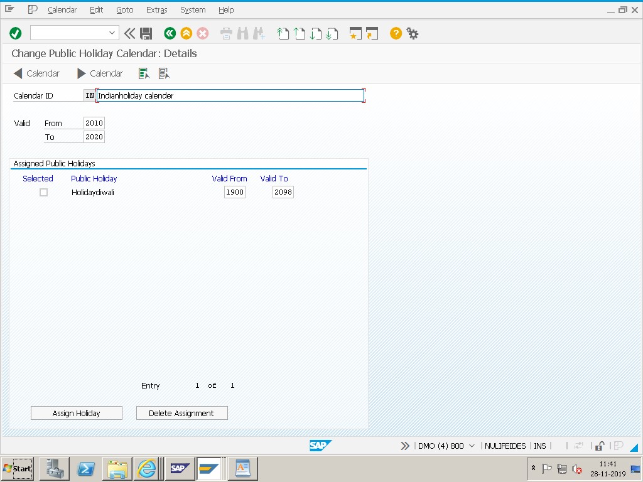Click the create new session icon
The width and height of the screenshot is (643, 482).
[355, 33]
